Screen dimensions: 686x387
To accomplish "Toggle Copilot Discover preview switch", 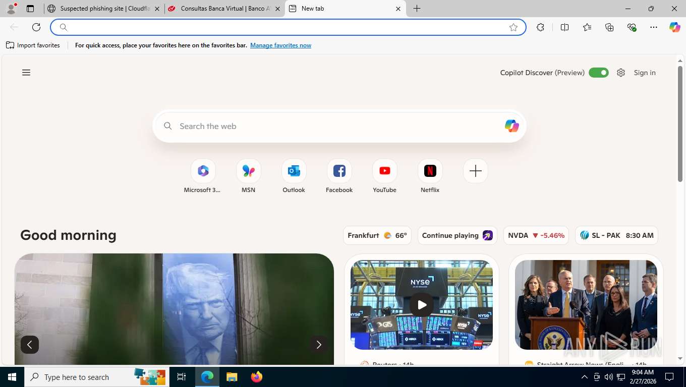I will pos(599,73).
